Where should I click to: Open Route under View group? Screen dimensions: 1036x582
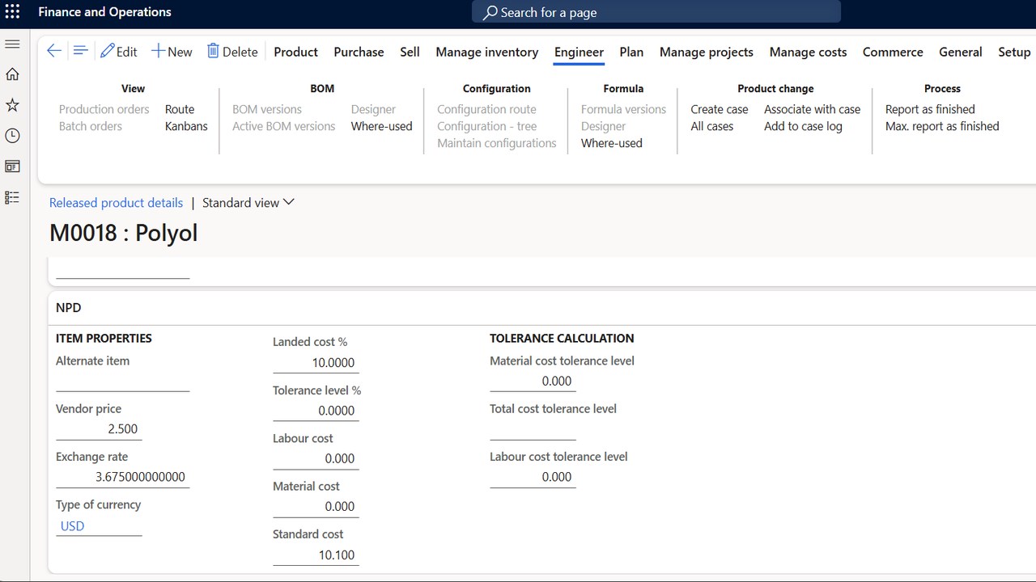point(180,109)
